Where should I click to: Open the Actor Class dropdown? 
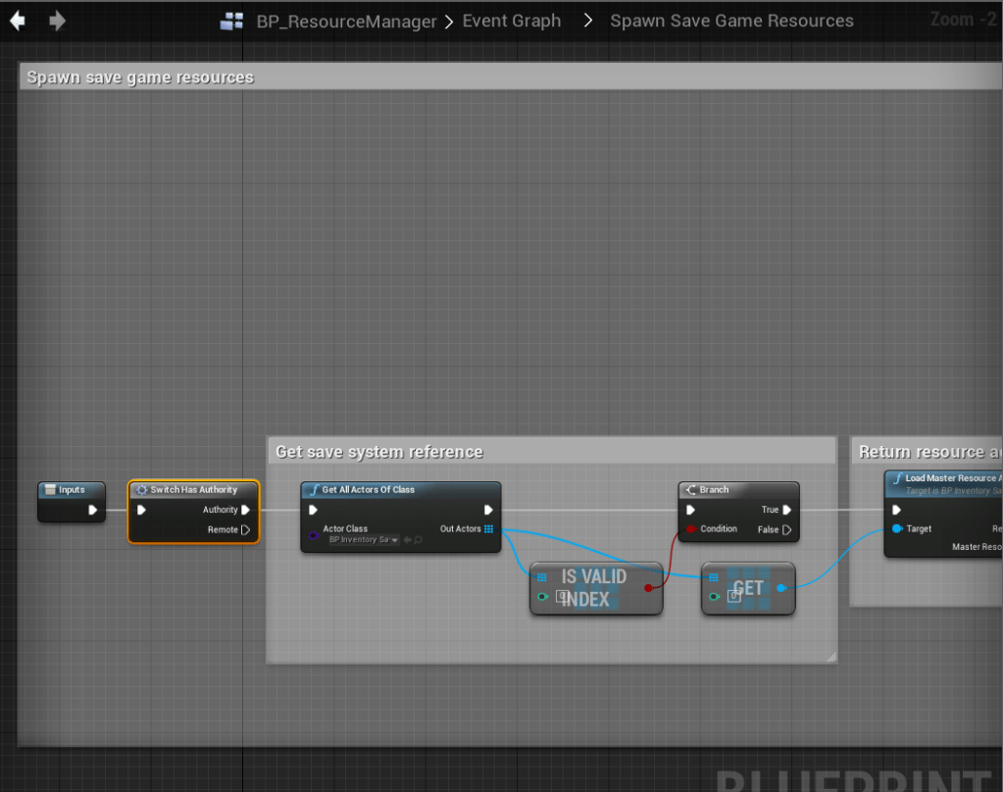point(364,540)
